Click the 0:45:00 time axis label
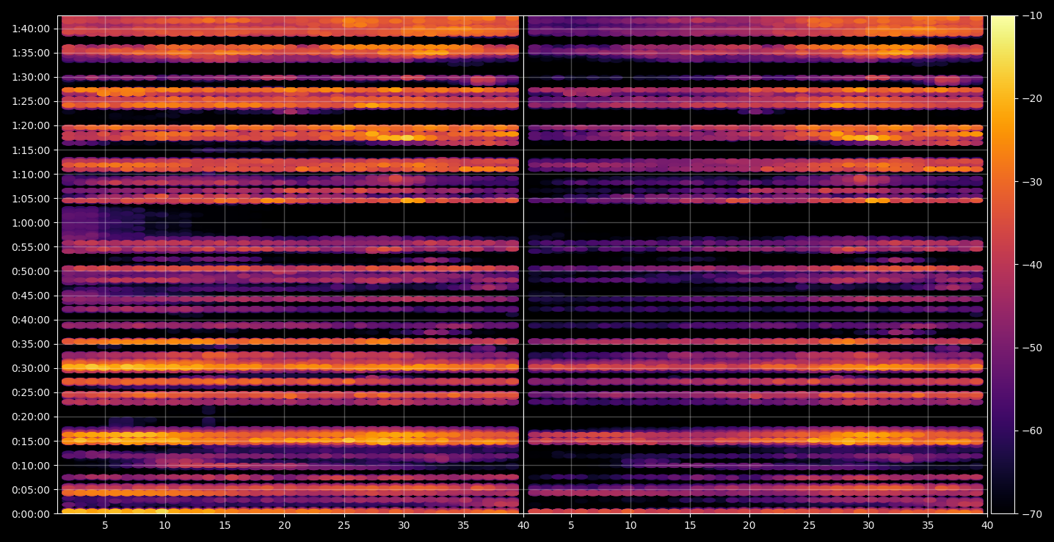Screen dimensions: 1054x542 (x=31, y=296)
